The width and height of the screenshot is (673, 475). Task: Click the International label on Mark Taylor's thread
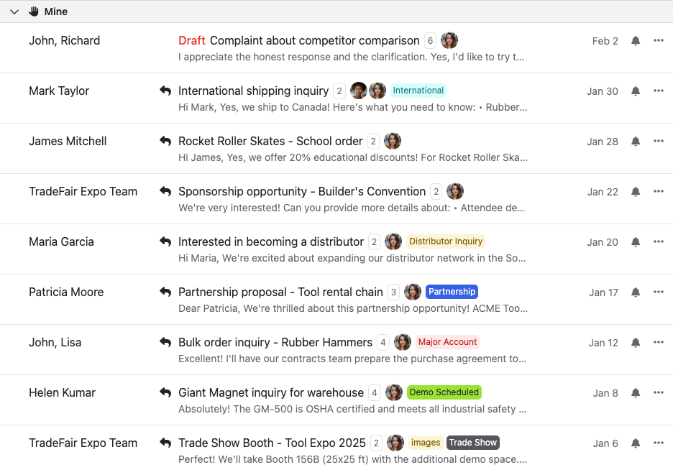418,90
